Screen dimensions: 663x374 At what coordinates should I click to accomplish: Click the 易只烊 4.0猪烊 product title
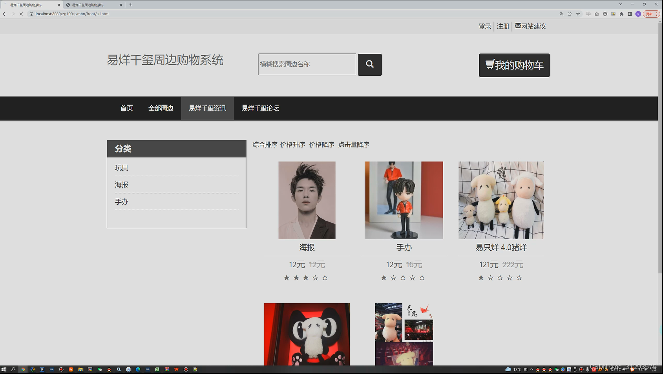click(x=501, y=247)
